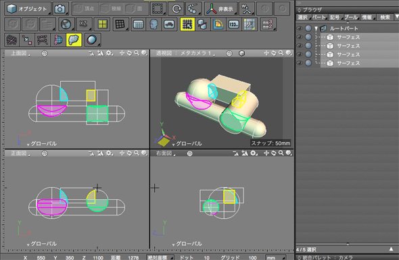Click the numbered list 3-2 icon
This screenshot has width=399, height=260.
pyautogui.click(x=268, y=24)
